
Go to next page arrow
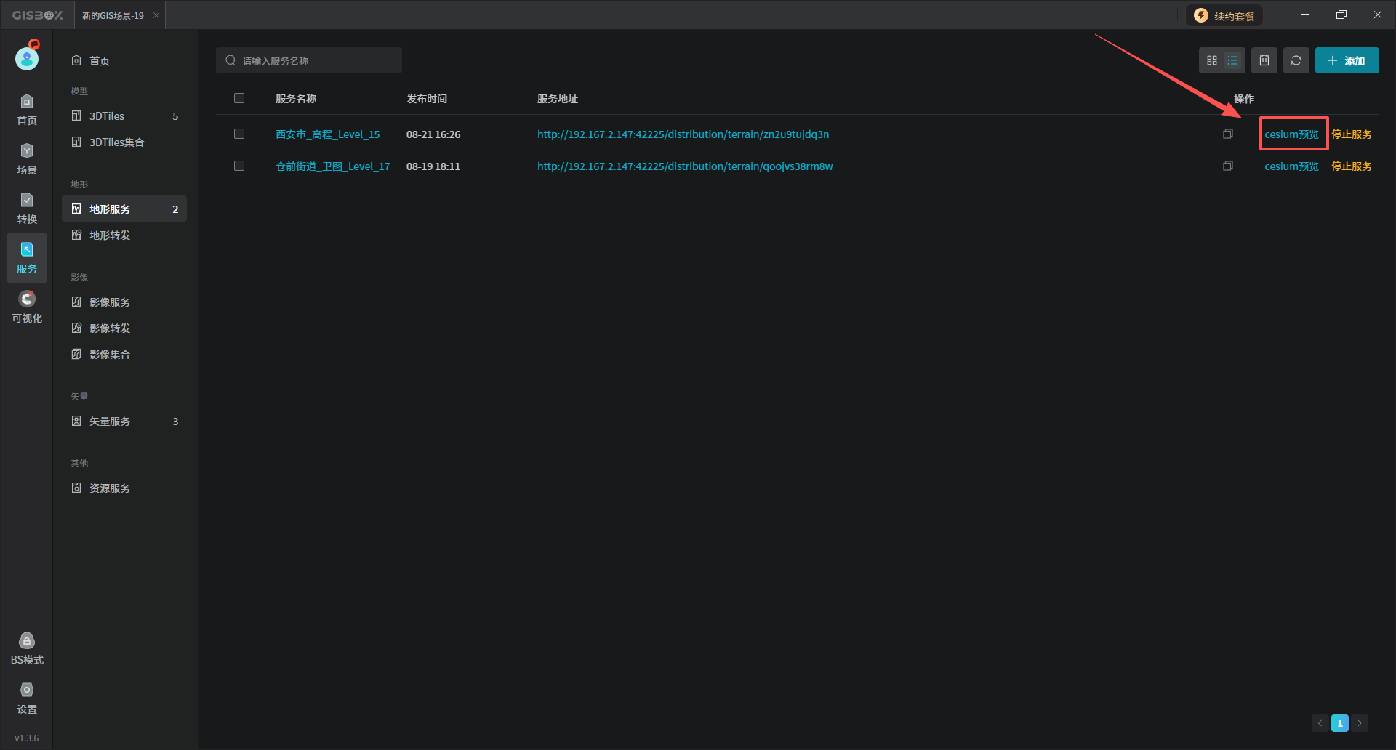[x=1360, y=723]
